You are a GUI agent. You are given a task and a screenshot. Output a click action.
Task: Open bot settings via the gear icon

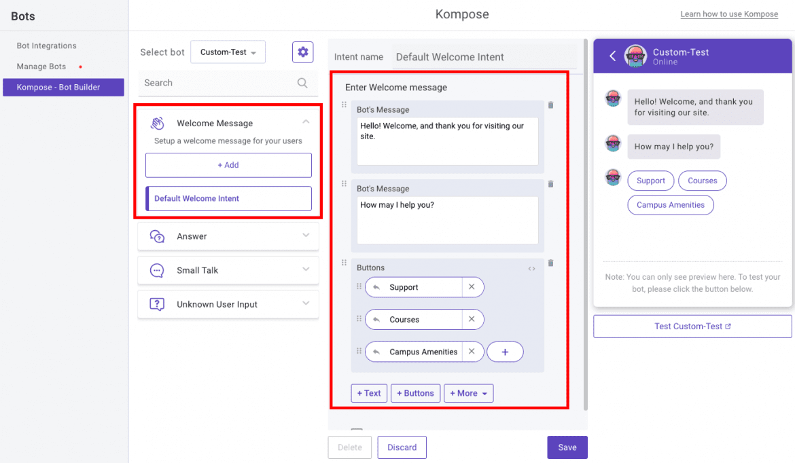(302, 52)
